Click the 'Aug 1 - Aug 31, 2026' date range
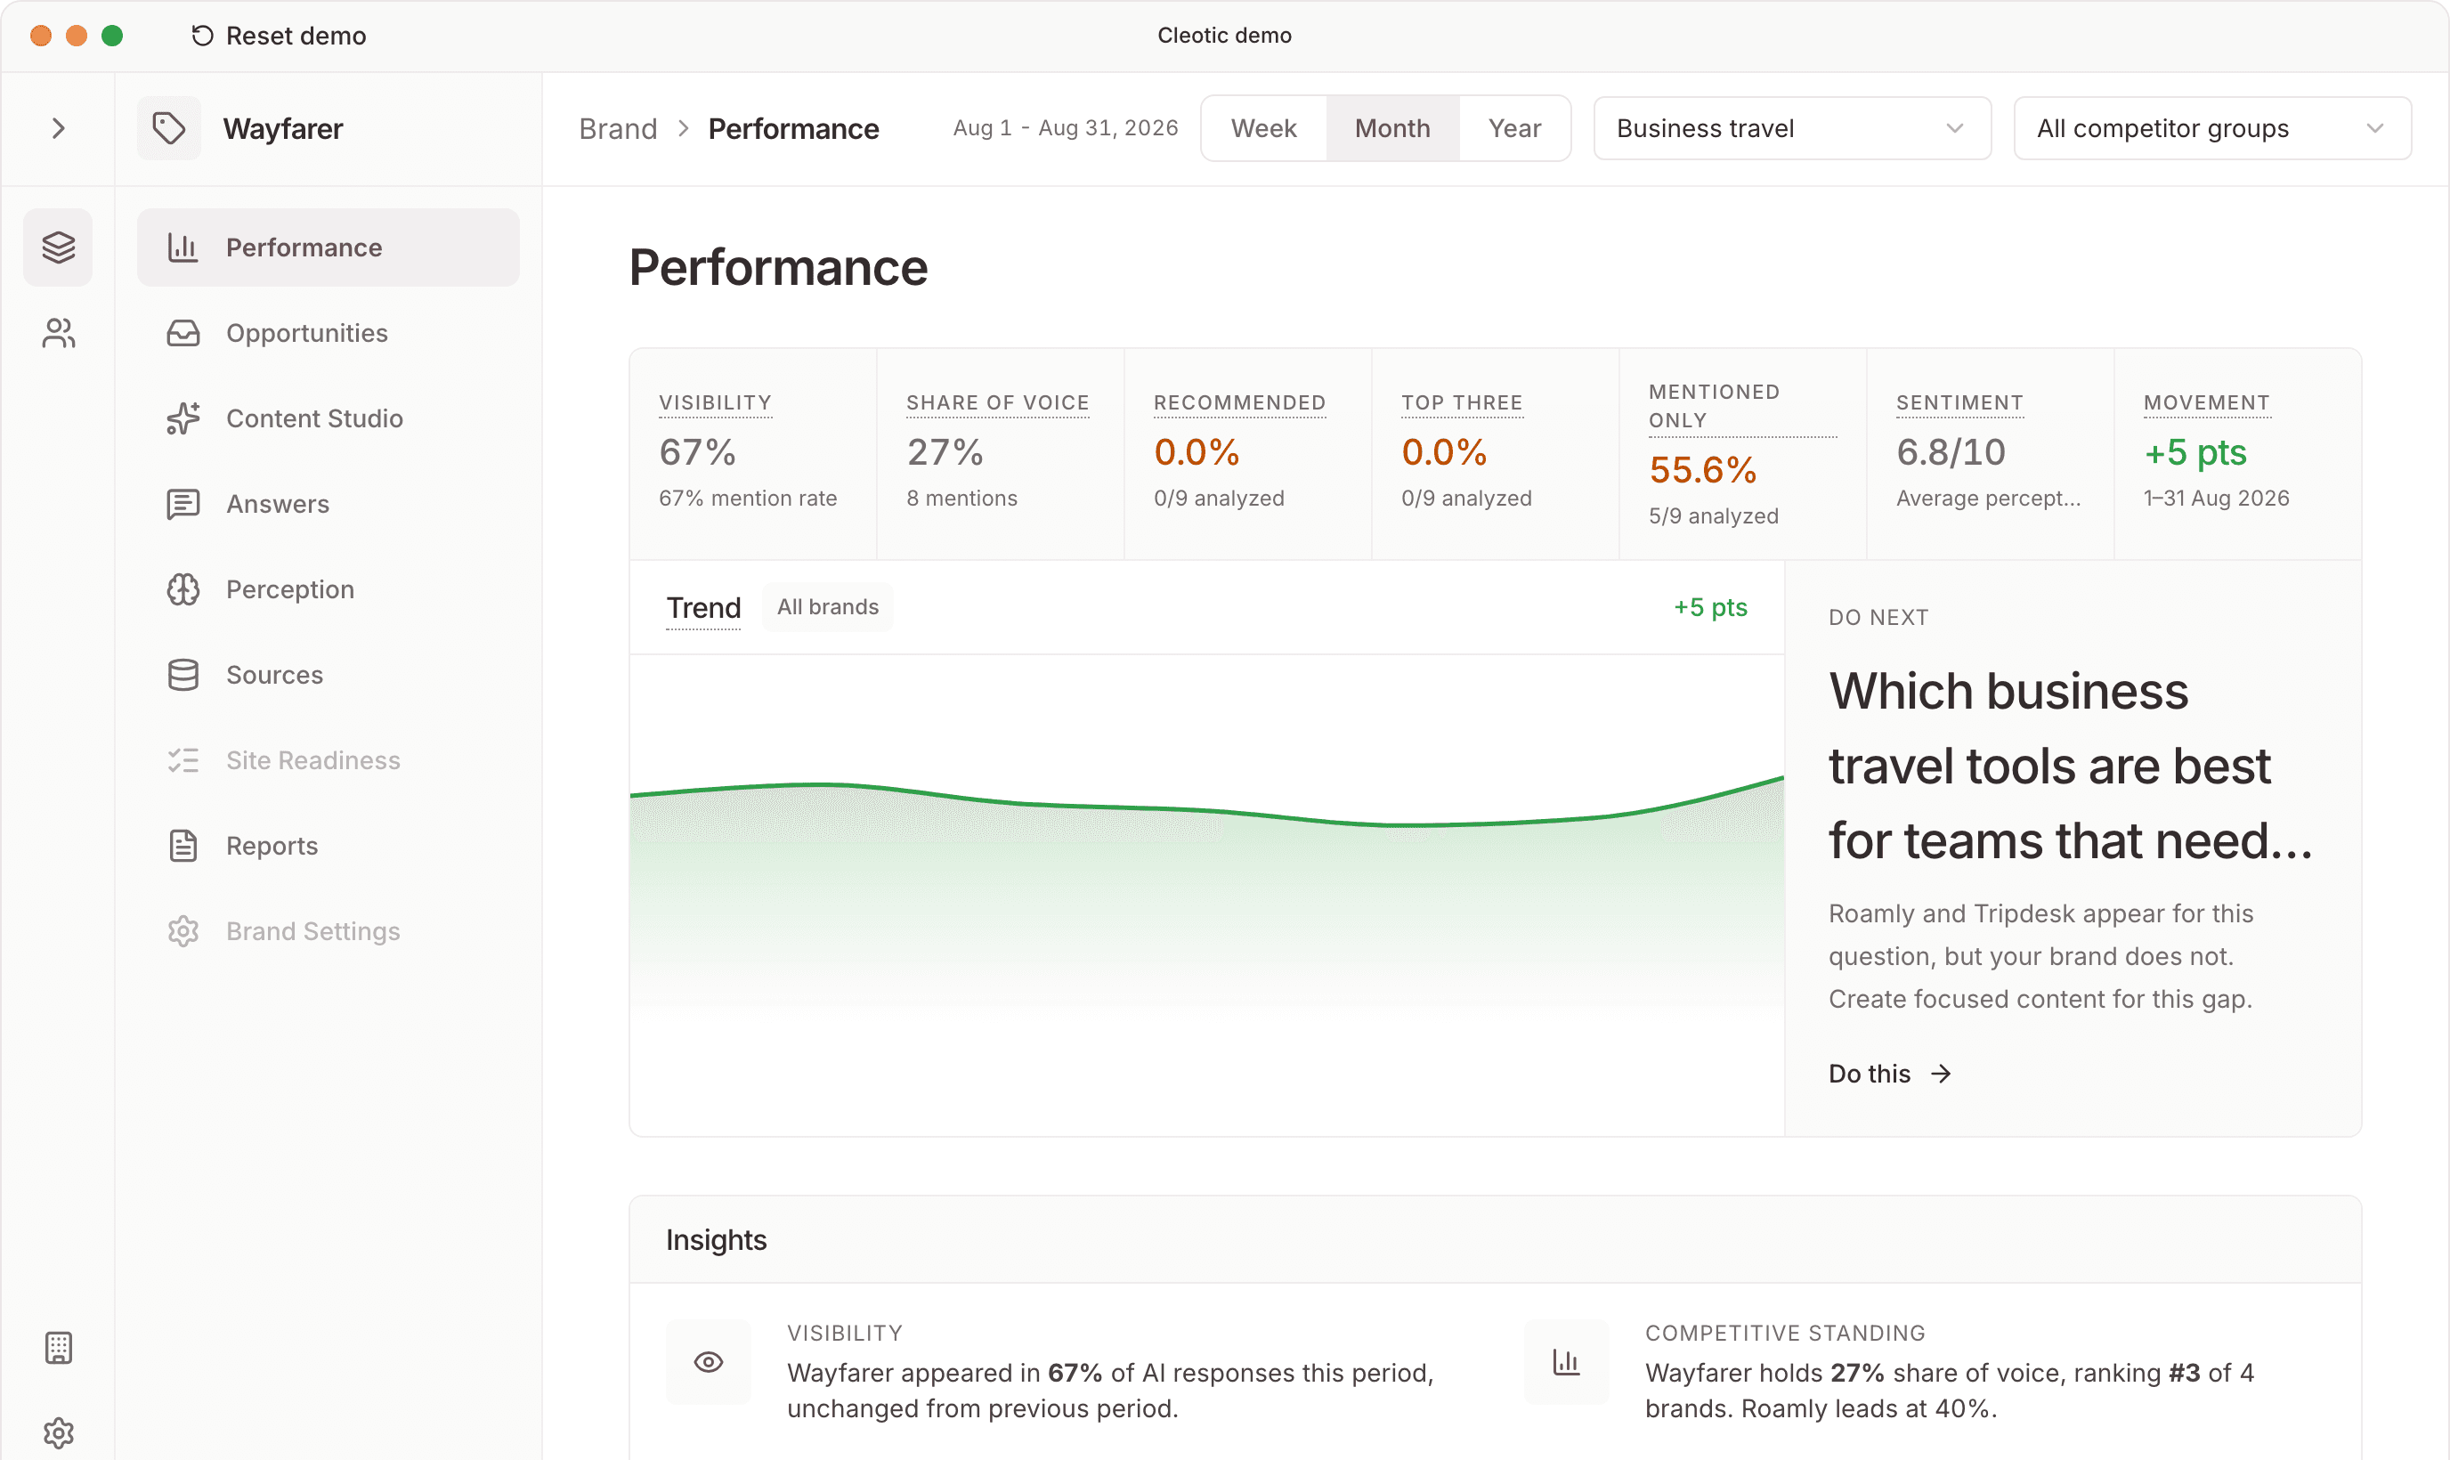This screenshot has width=2450, height=1460. point(1065,128)
